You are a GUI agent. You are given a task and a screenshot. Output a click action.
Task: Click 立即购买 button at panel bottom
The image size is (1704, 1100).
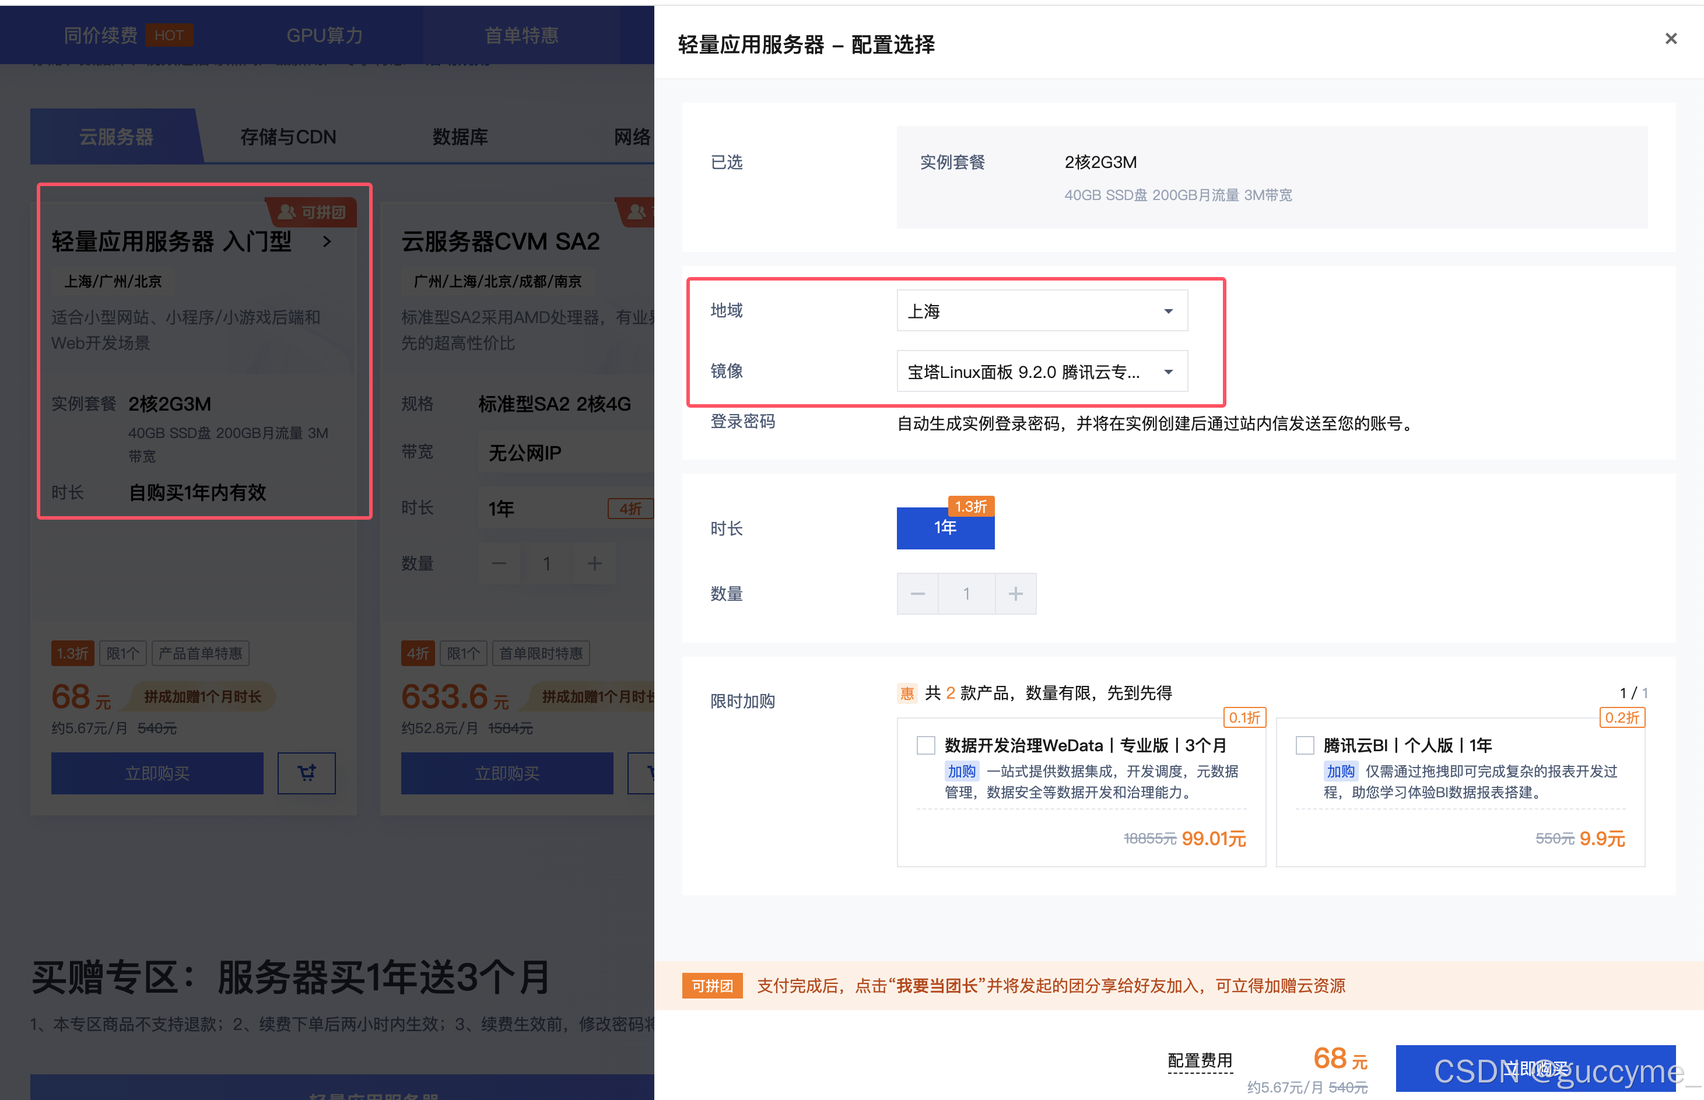click(x=1535, y=1068)
